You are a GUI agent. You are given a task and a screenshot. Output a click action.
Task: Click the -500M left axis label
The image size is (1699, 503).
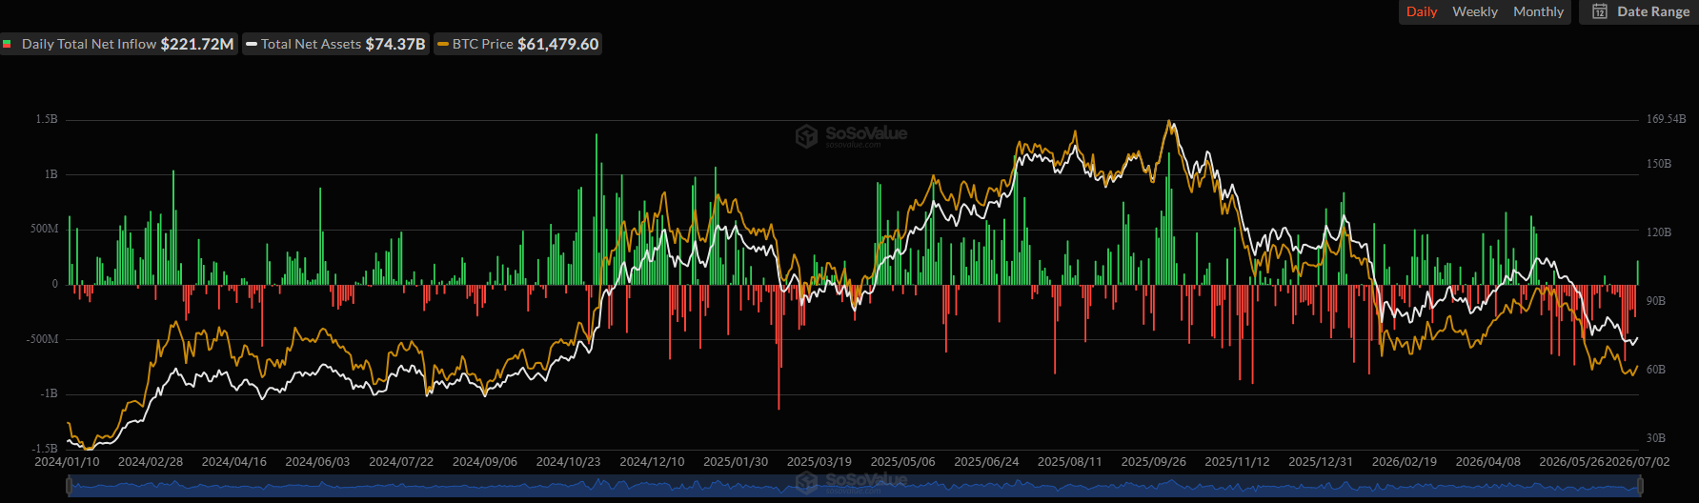coord(43,339)
